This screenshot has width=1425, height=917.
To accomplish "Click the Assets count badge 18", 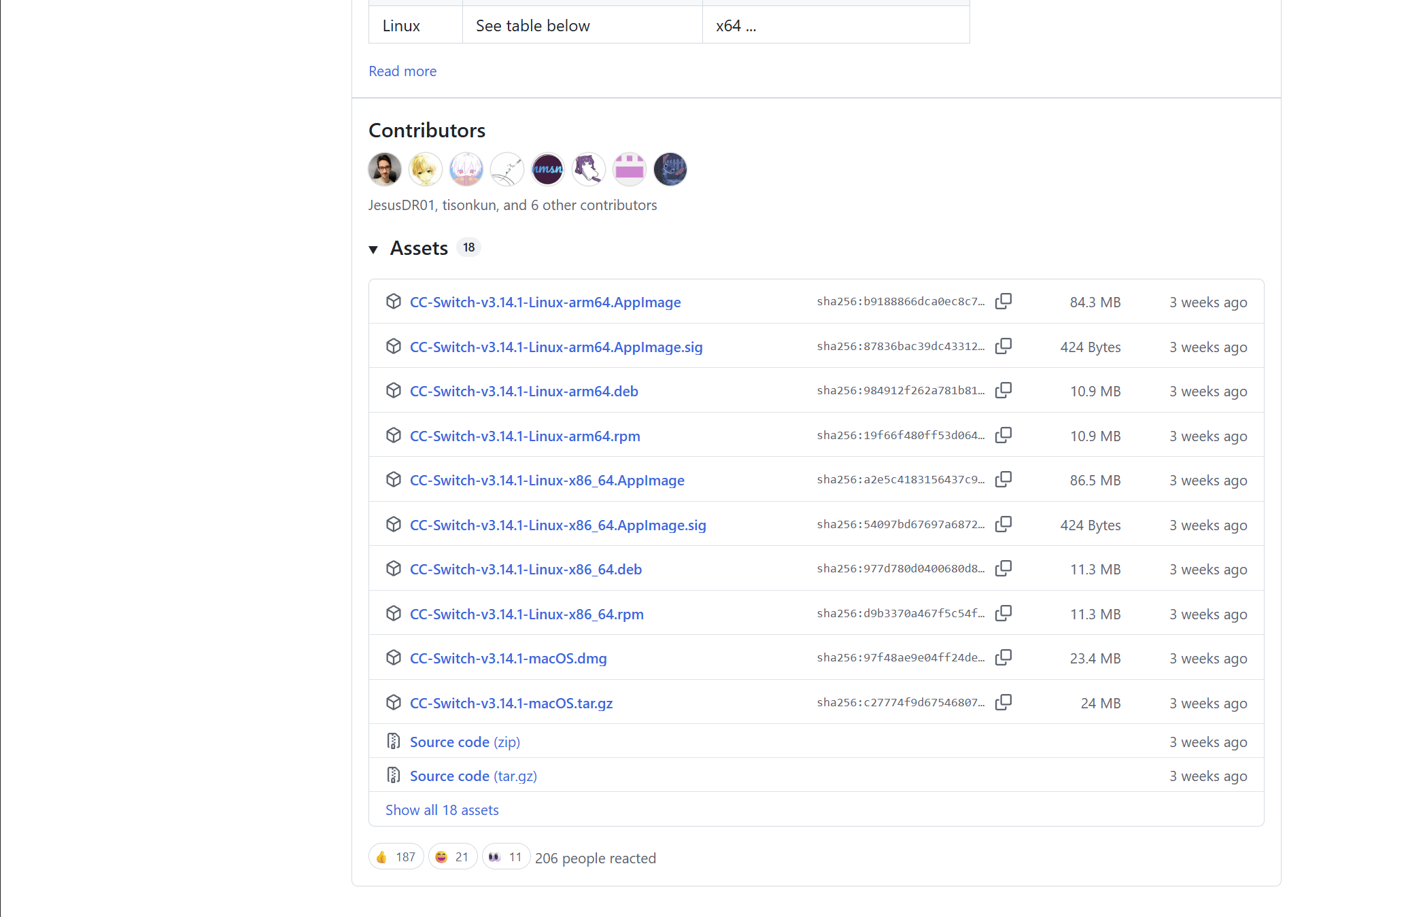I will (469, 247).
